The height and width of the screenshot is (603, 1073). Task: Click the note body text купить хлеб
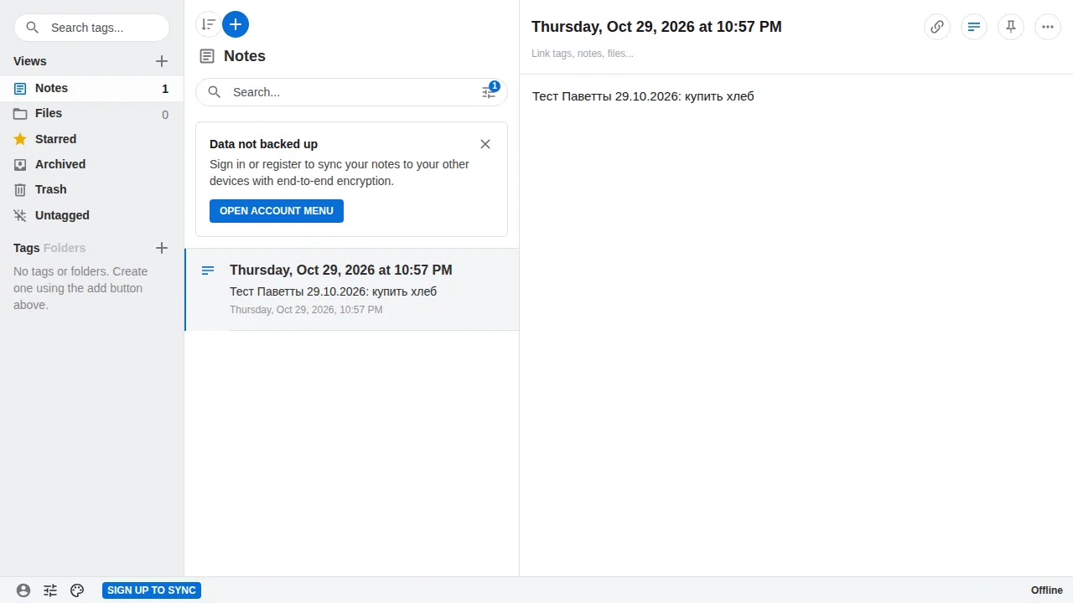pos(719,96)
